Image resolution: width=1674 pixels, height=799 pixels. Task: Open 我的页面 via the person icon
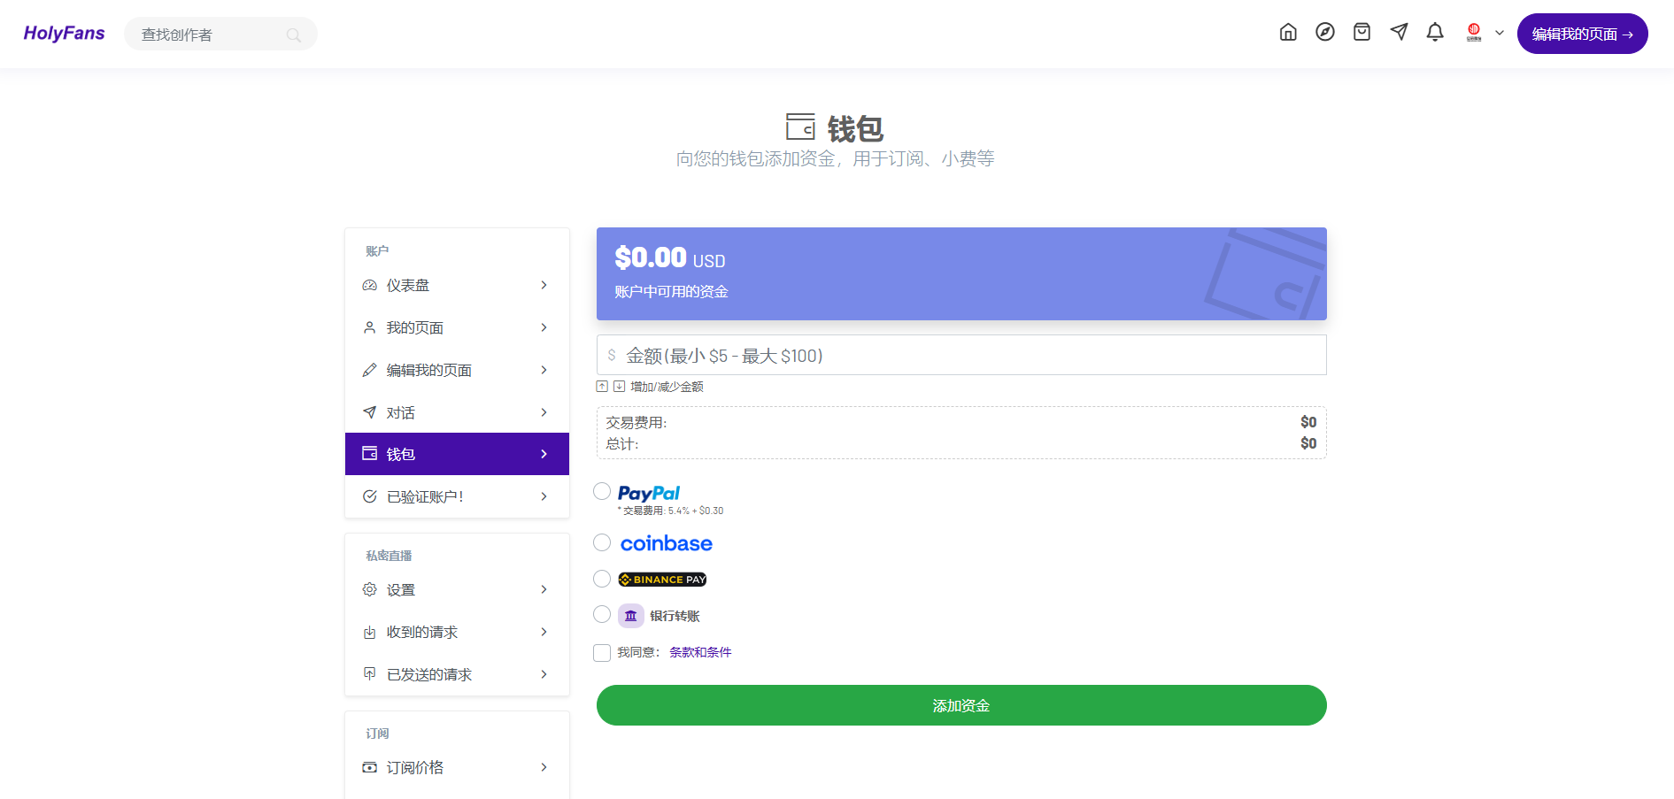(x=370, y=327)
